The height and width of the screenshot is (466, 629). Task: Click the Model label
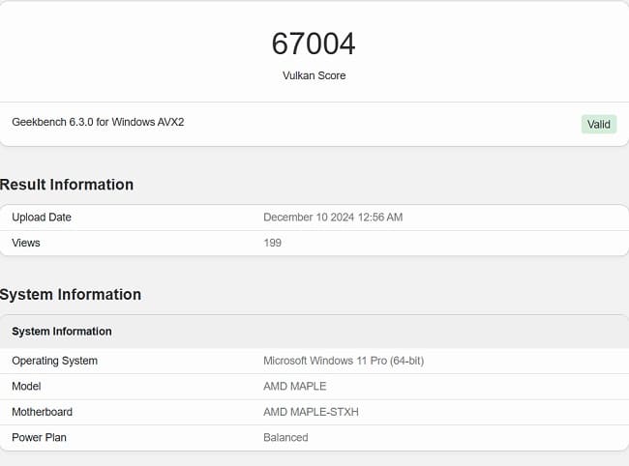tap(26, 387)
